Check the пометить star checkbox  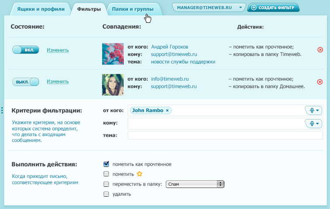click(106, 174)
